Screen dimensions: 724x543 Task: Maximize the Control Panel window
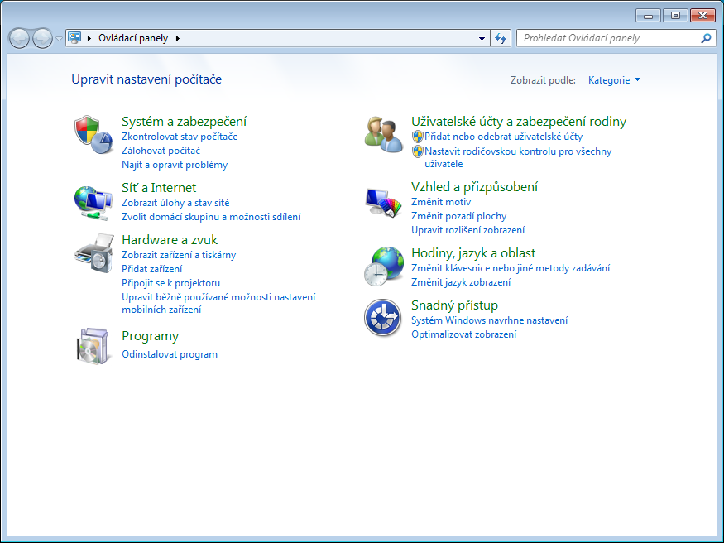tap(675, 16)
